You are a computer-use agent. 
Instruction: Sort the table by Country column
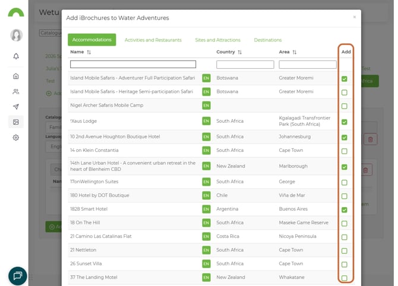(239, 52)
